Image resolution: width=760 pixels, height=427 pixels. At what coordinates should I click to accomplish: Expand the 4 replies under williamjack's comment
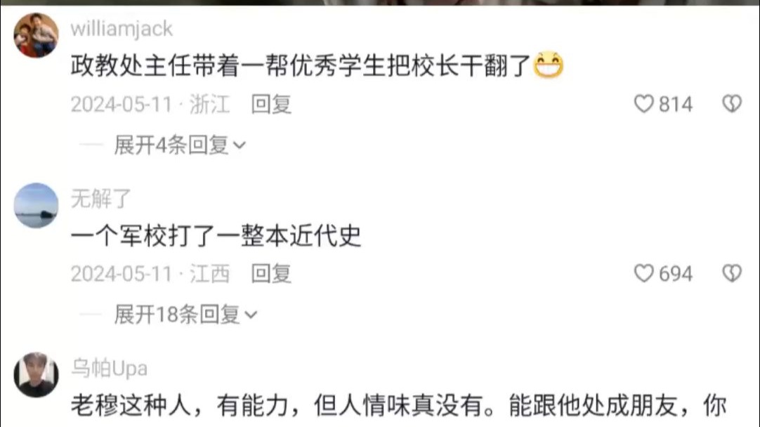[180, 145]
